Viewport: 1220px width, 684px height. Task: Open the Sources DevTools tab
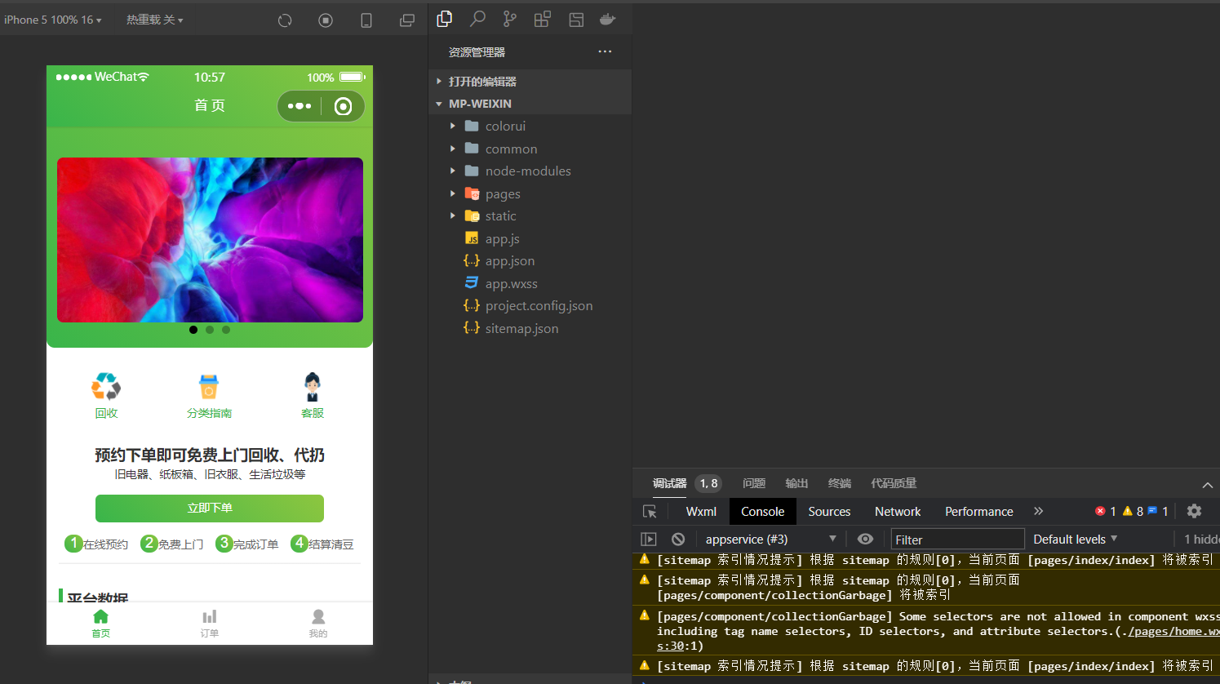pyautogui.click(x=829, y=511)
